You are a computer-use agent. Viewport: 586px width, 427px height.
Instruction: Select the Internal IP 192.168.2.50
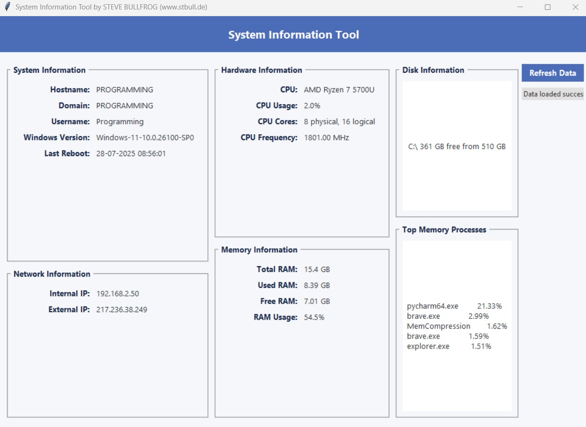tap(118, 293)
